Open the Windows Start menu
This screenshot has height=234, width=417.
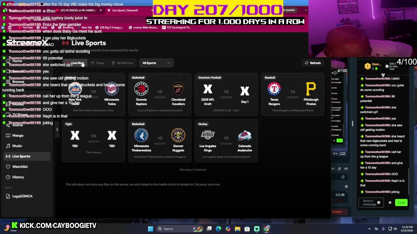[x=151, y=229]
